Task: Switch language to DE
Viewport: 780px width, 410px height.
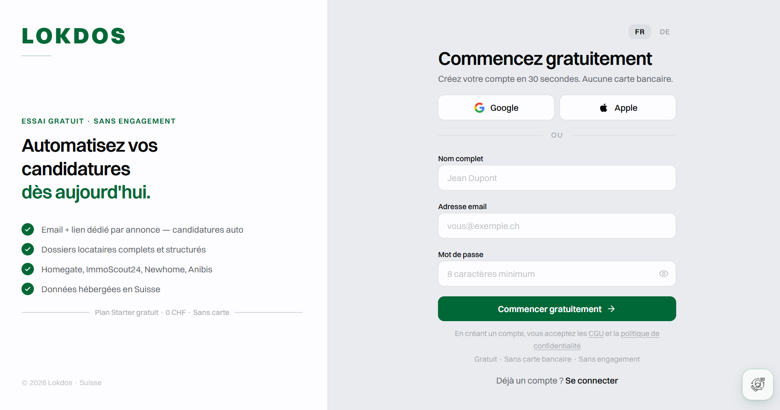Action: (665, 32)
